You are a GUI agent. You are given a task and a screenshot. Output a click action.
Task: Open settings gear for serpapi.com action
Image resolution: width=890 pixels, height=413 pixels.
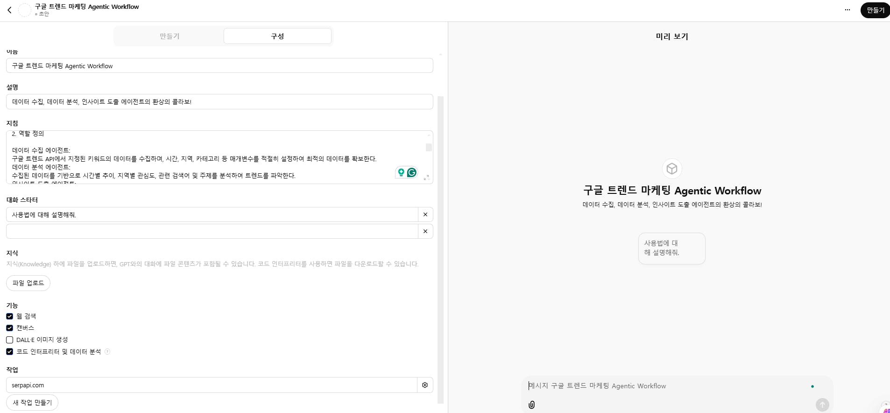click(425, 385)
